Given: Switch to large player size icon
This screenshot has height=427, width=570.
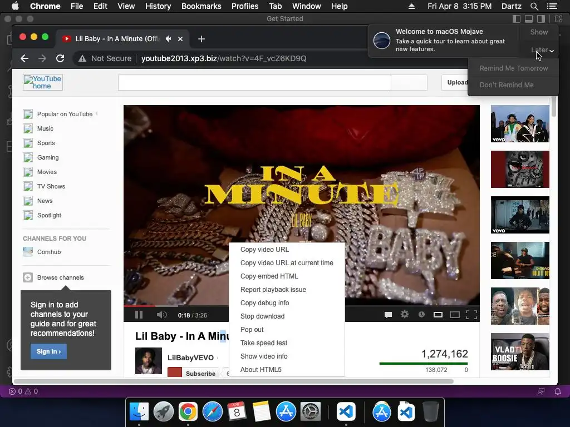Looking at the screenshot, I should coord(455,315).
